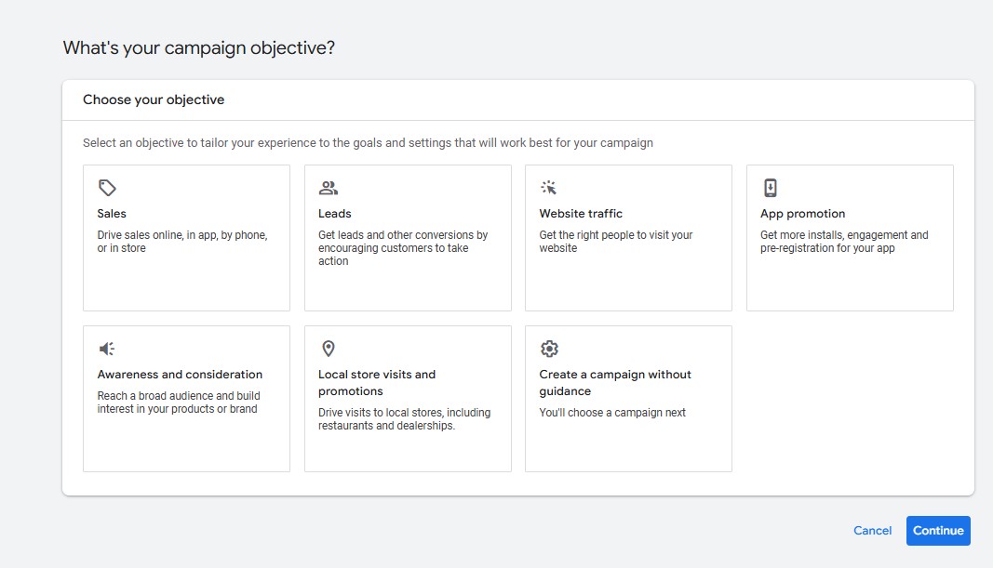The image size is (993, 568).
Task: Click the Leads people icon
Action: click(328, 188)
